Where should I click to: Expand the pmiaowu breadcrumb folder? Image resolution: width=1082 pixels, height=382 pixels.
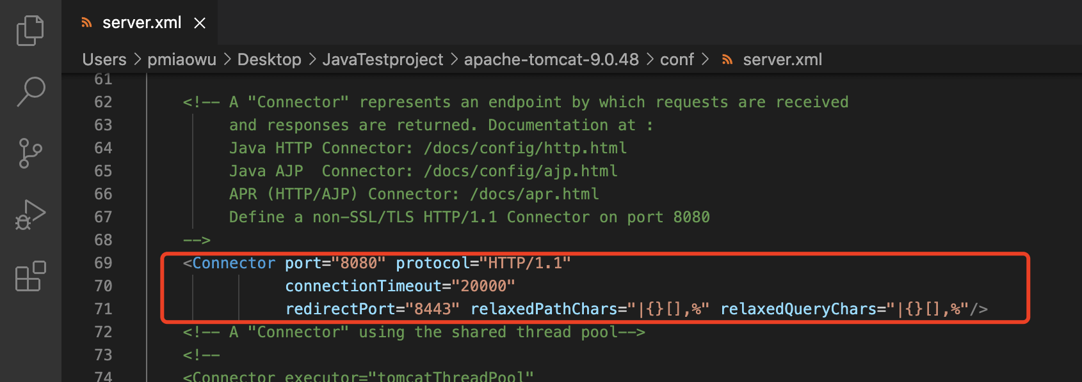[182, 59]
